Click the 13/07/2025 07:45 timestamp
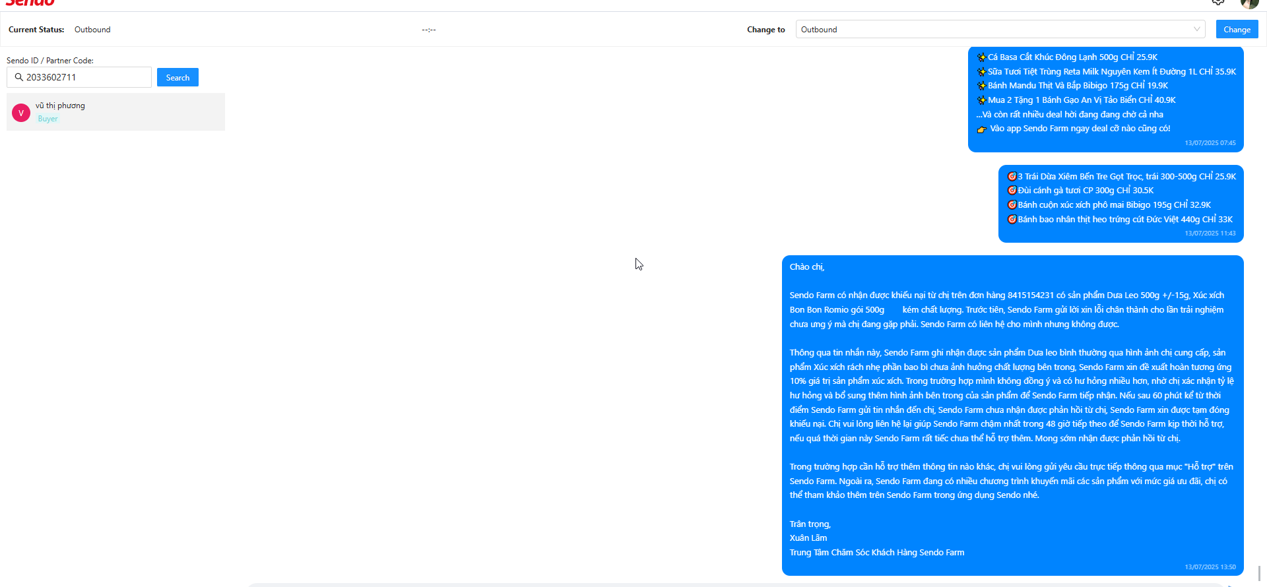 click(x=1210, y=143)
